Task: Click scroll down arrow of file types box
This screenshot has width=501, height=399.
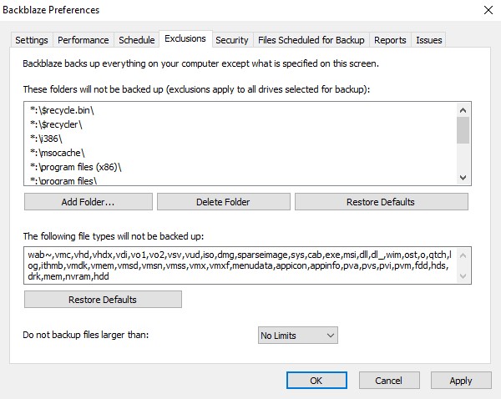Action: 463,276
